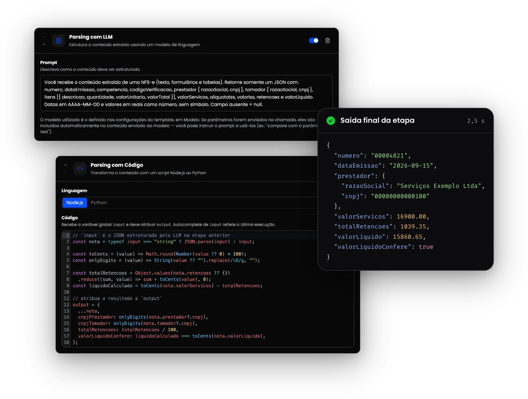Click code line 5 defining onlyDigits
Screen dimensions: 528x399
point(166,261)
